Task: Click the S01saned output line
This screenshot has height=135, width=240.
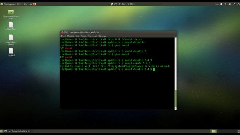Action: coord(66,48)
